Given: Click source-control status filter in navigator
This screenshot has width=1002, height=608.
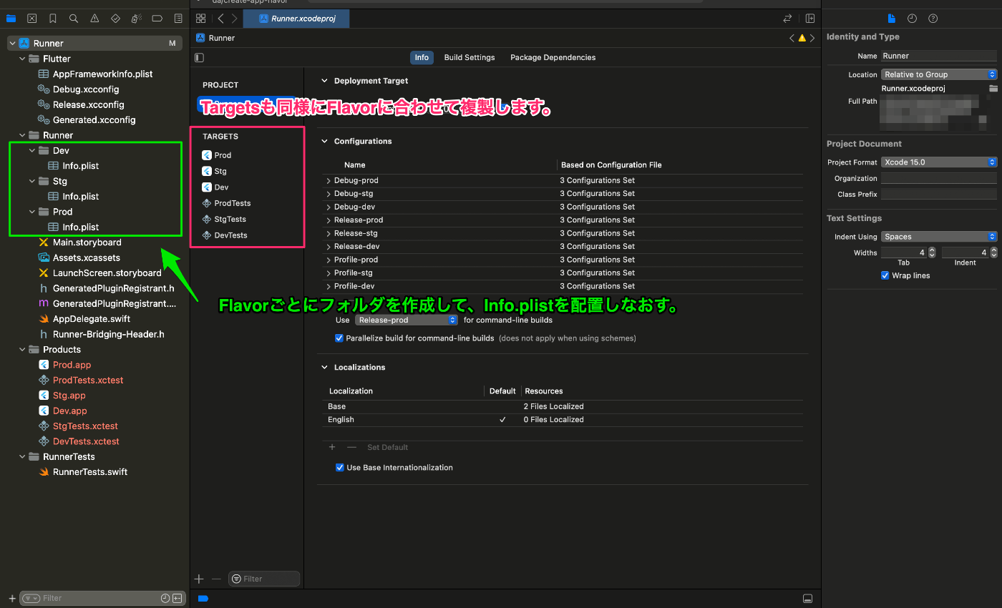Looking at the screenshot, I should tap(177, 598).
